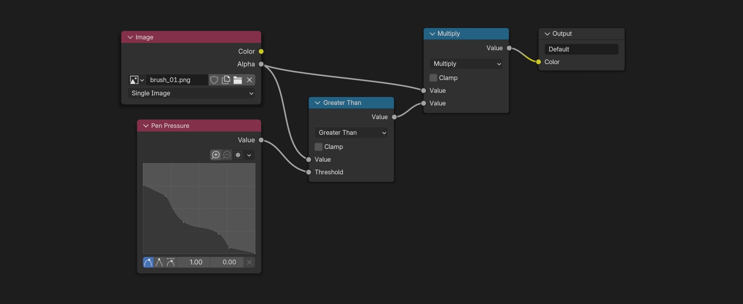Click the fake user shield icon for brush_01.png
743x304 pixels.
(214, 80)
